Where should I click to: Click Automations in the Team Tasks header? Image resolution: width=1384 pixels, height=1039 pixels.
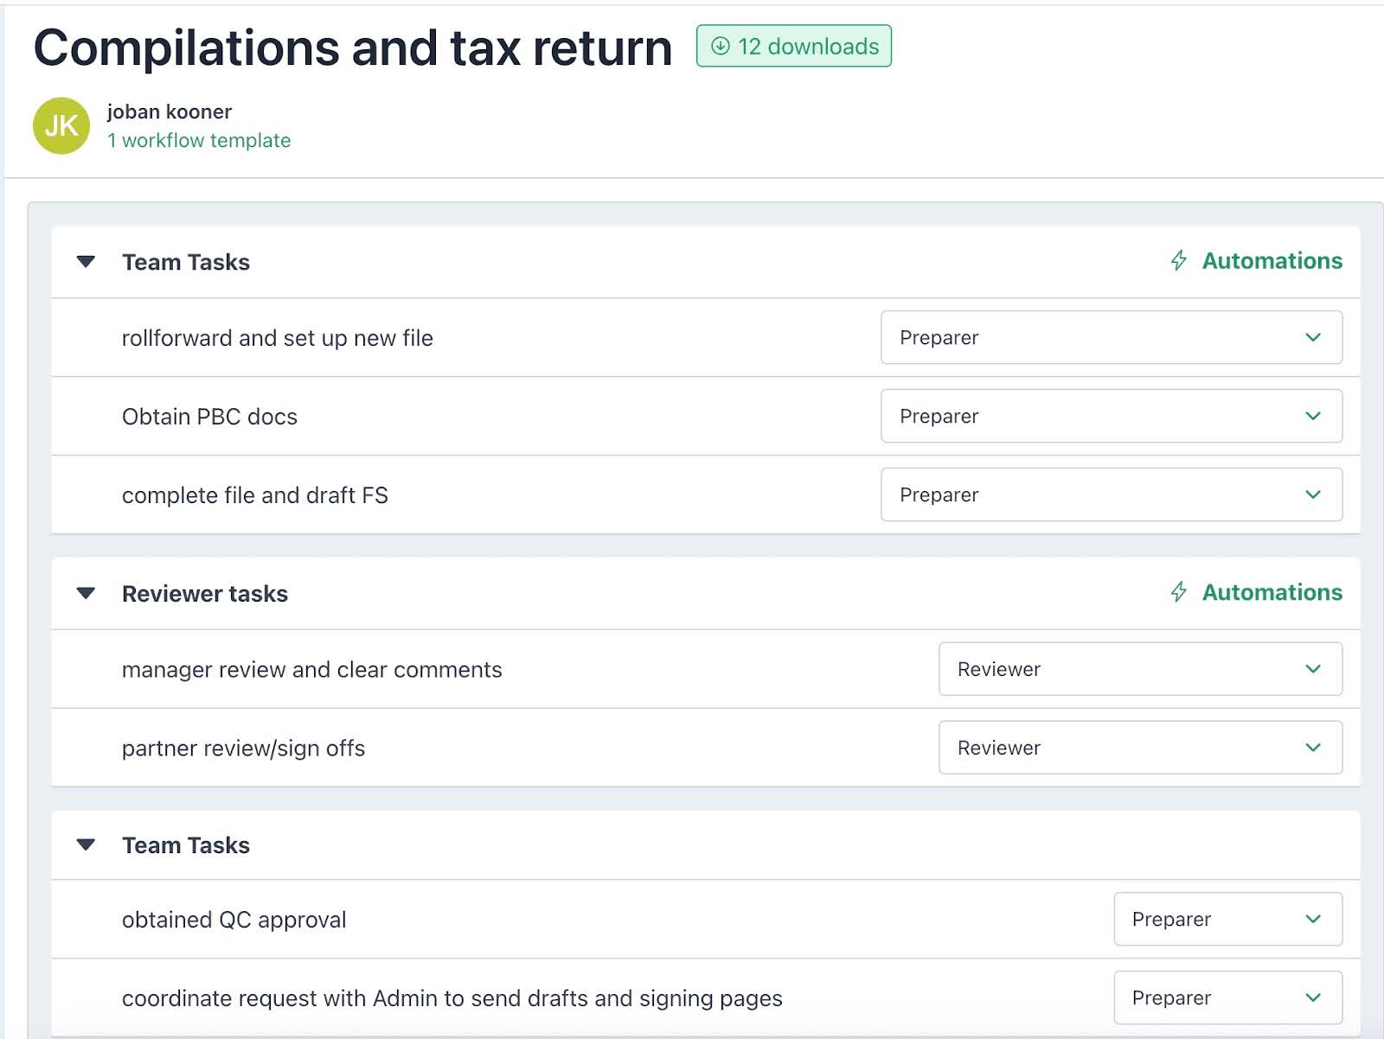(x=1272, y=261)
